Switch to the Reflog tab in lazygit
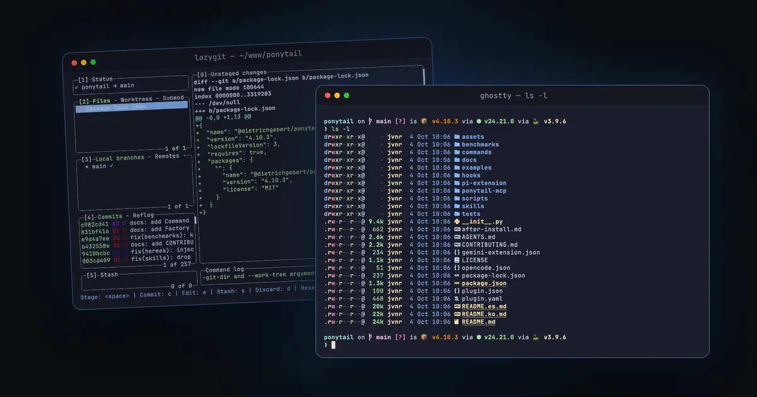The width and height of the screenshot is (757, 397). [x=143, y=216]
